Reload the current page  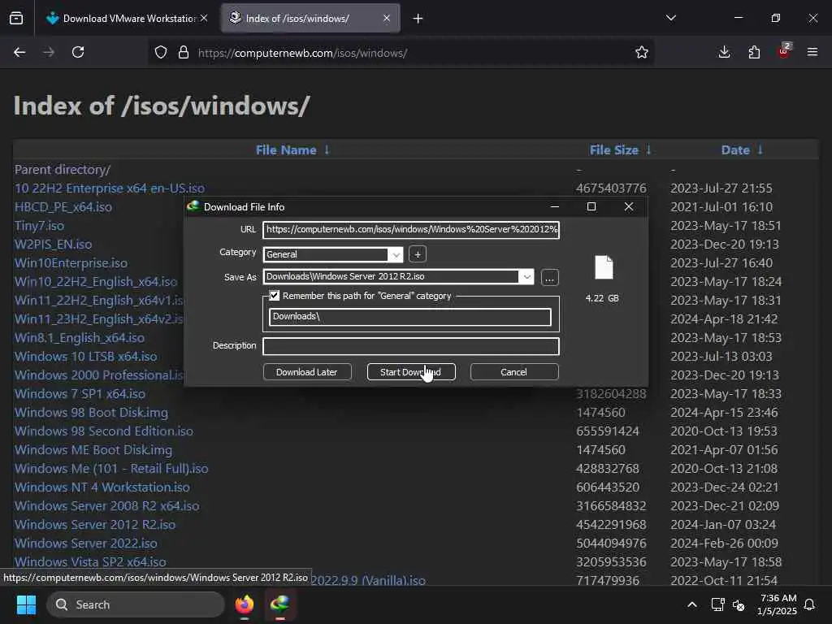pos(78,52)
